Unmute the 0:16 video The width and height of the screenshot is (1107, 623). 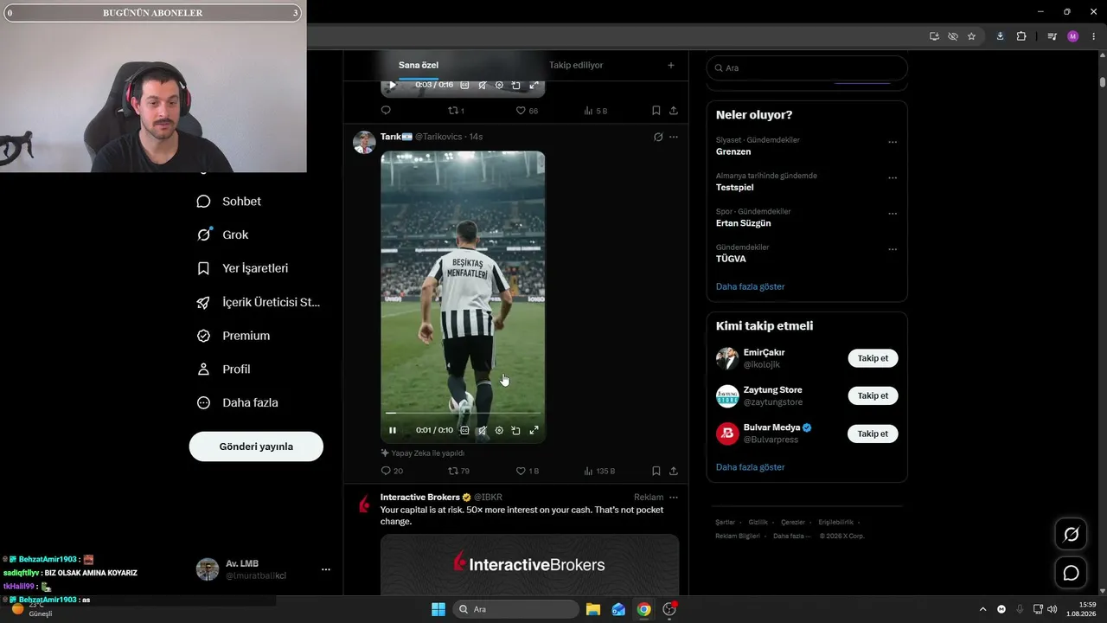pos(482,85)
